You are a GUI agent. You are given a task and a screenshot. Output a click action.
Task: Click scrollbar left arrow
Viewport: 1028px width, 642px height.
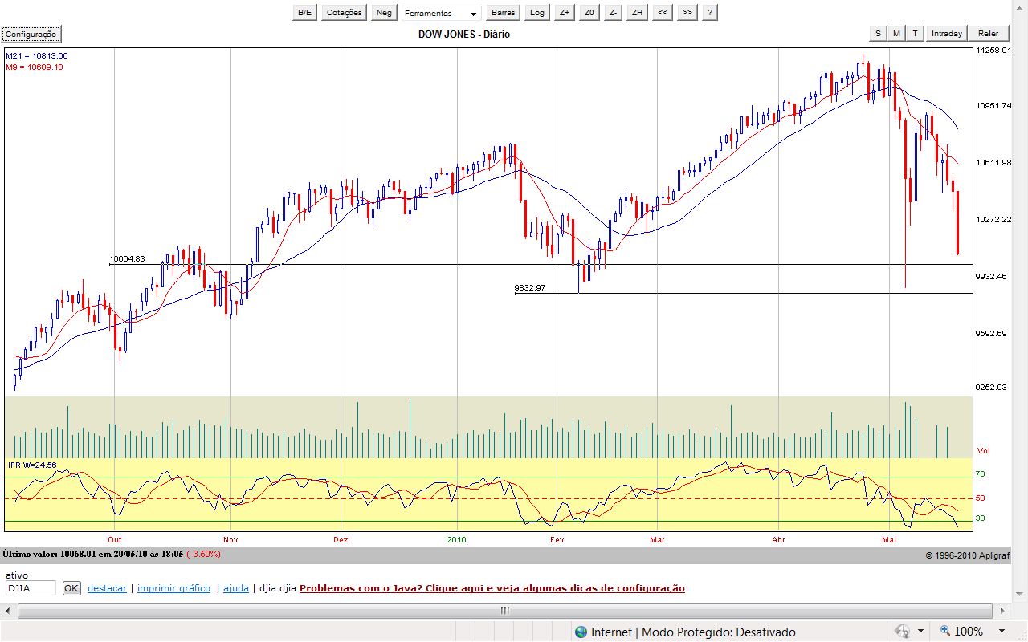9,611
